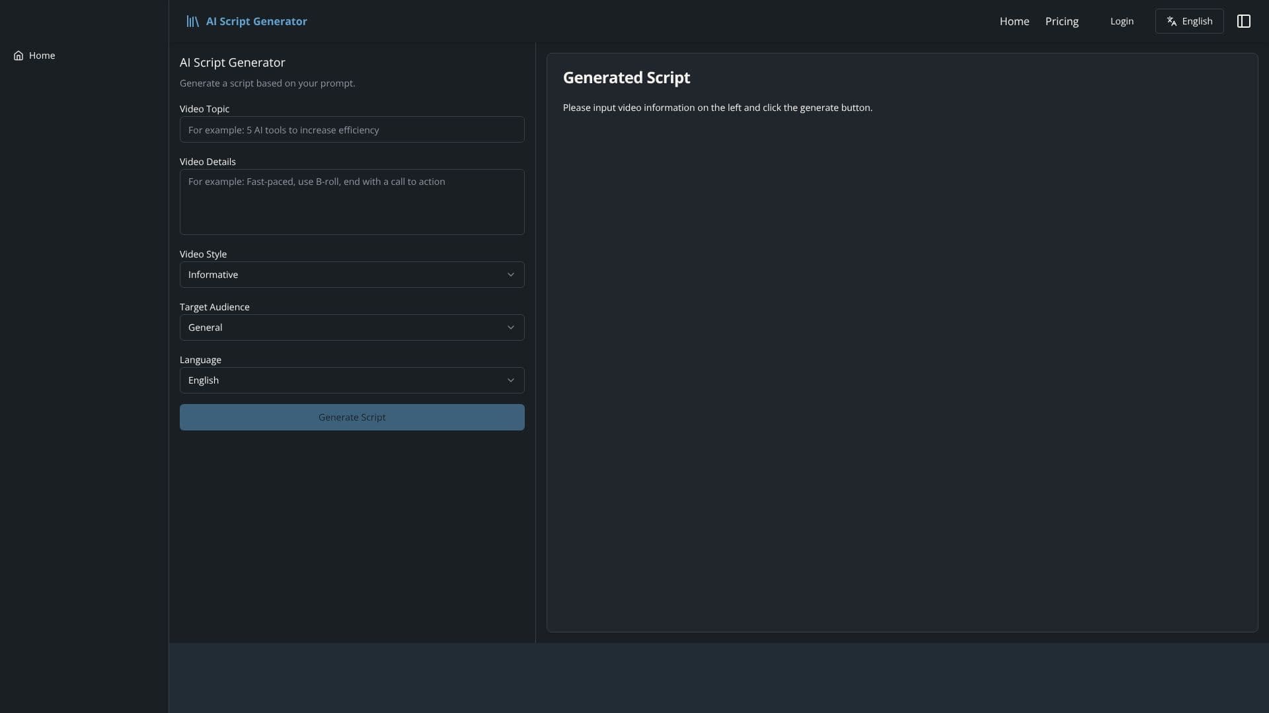Image resolution: width=1269 pixels, height=713 pixels.
Task: Toggle the sidebar panel icon
Action: point(1243,21)
